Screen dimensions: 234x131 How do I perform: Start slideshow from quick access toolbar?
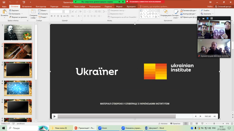[x=24, y=2]
